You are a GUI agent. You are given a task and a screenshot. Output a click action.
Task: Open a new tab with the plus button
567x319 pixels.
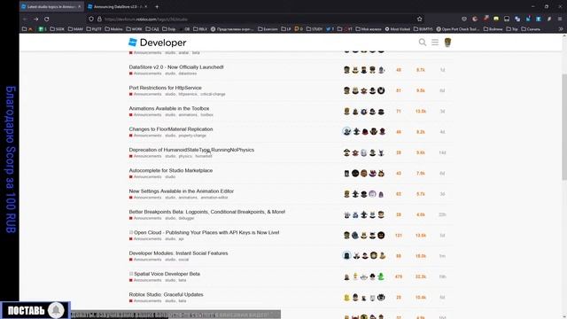(x=157, y=6)
